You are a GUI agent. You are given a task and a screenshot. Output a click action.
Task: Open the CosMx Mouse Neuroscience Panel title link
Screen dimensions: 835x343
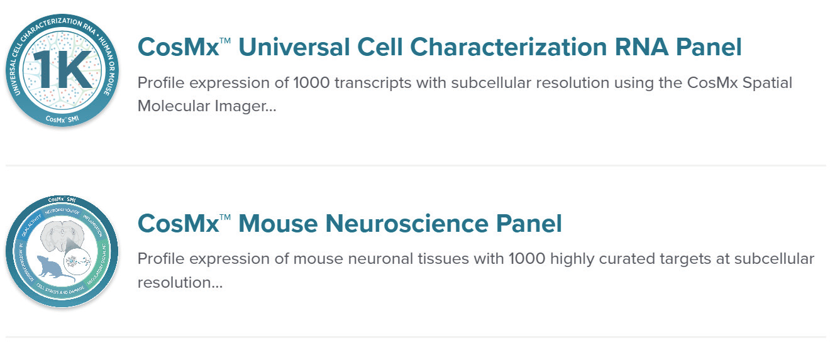pyautogui.click(x=350, y=223)
